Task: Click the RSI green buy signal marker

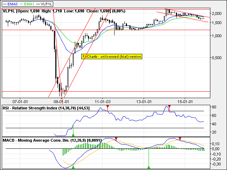Action: (x=73, y=135)
